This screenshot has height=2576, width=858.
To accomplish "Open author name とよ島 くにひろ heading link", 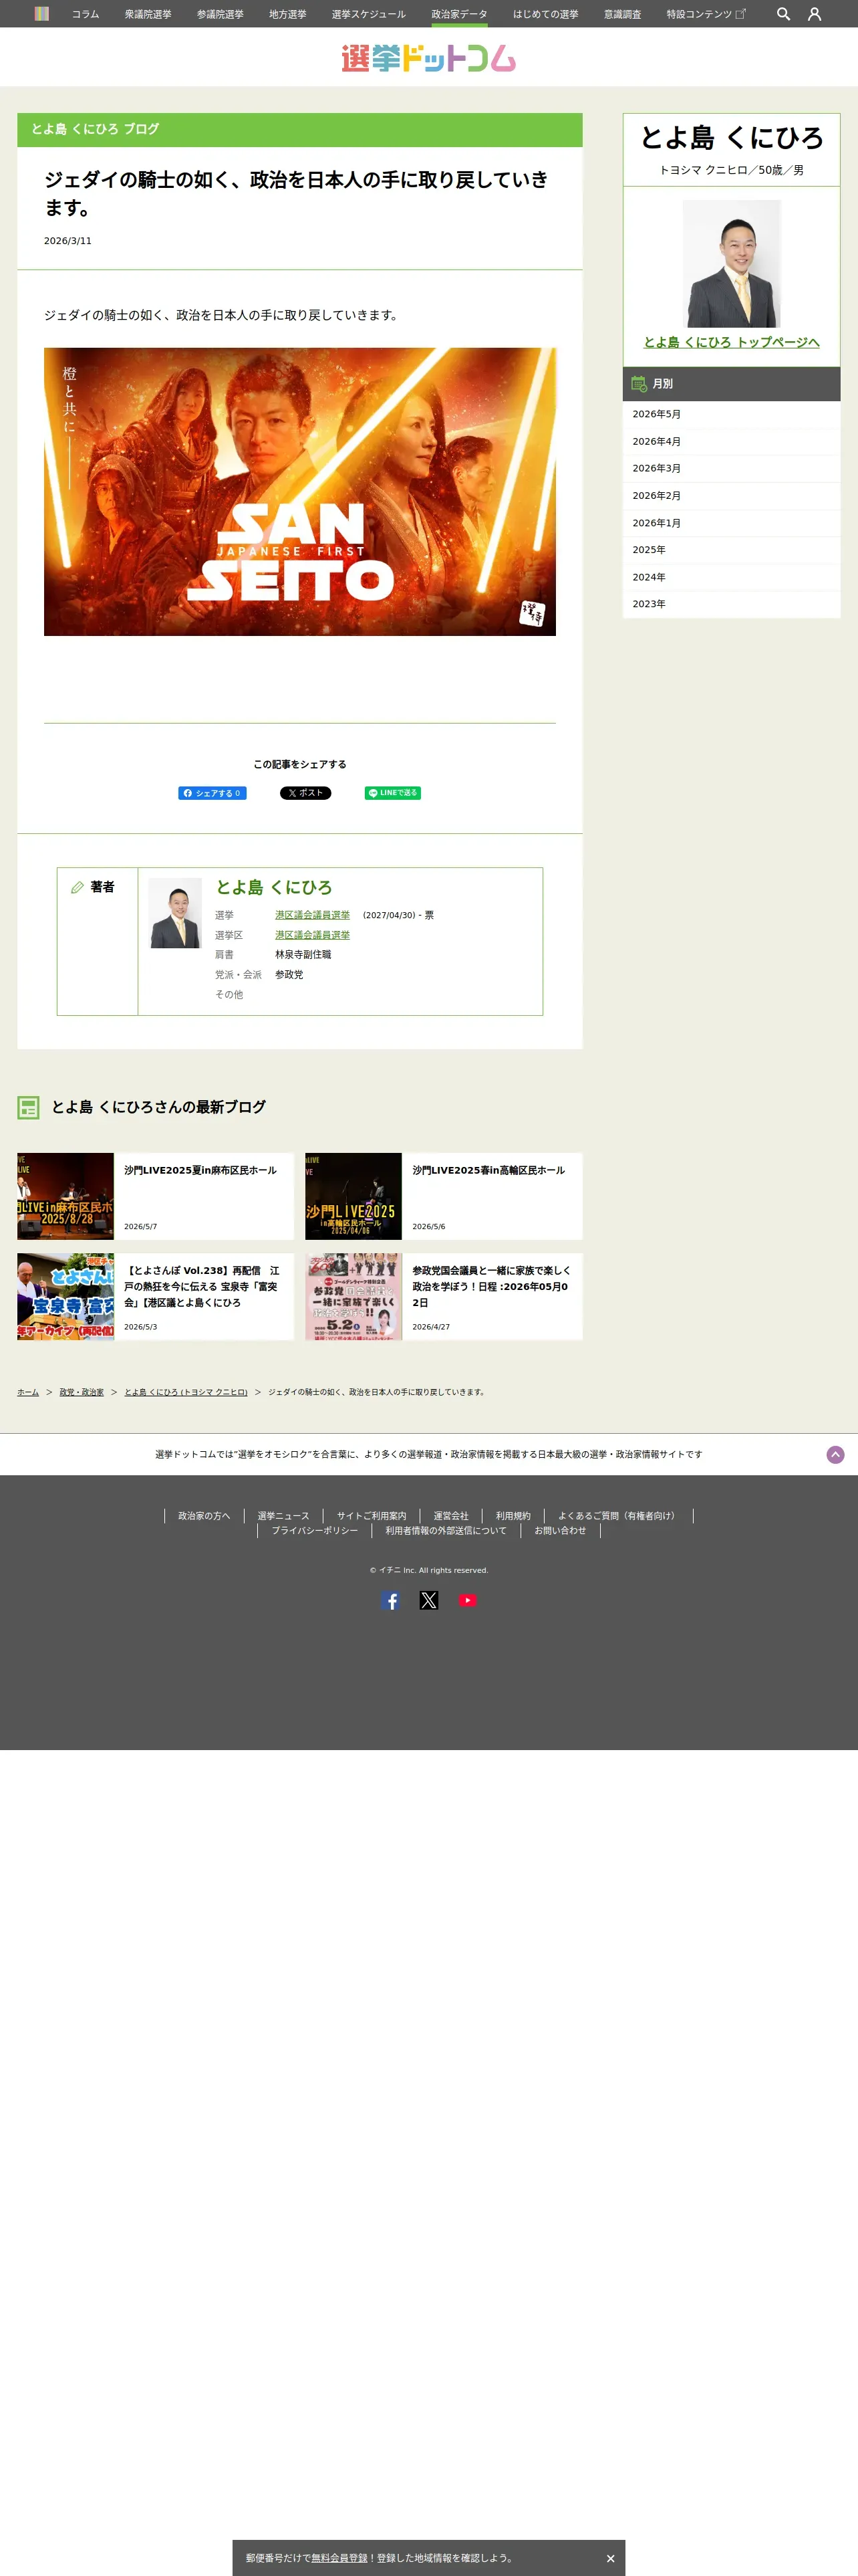I will tap(274, 887).
